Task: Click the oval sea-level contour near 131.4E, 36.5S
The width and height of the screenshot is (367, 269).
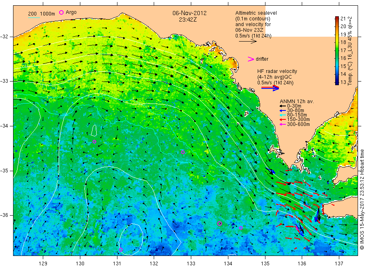Action: (131, 239)
